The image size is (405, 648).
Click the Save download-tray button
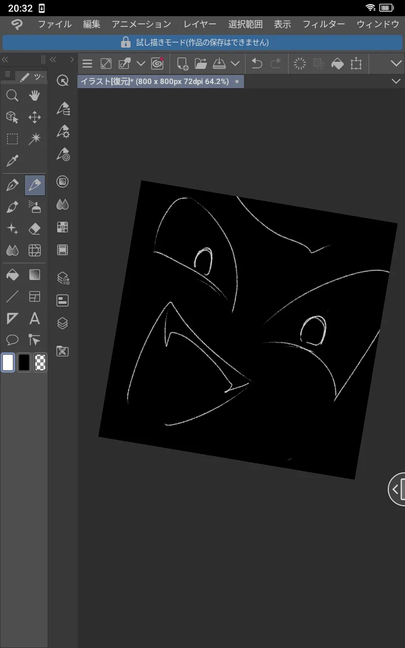tap(219, 64)
